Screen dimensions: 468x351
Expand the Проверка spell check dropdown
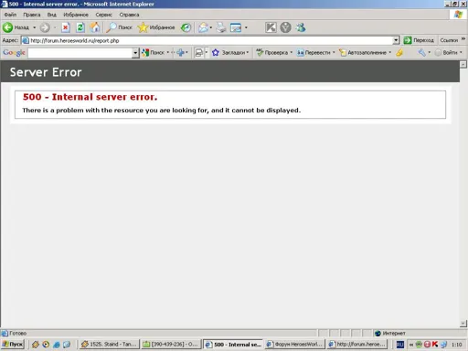click(x=292, y=53)
